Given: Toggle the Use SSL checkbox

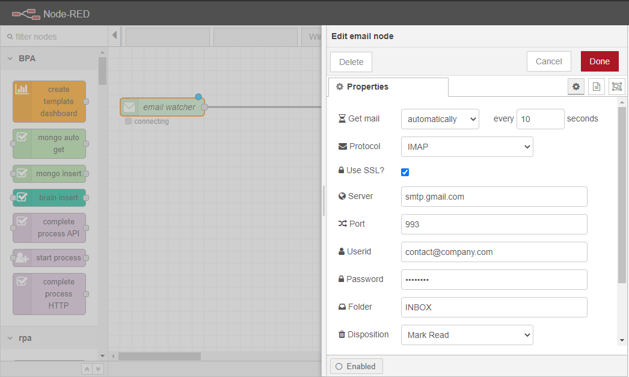Looking at the screenshot, I should point(405,172).
